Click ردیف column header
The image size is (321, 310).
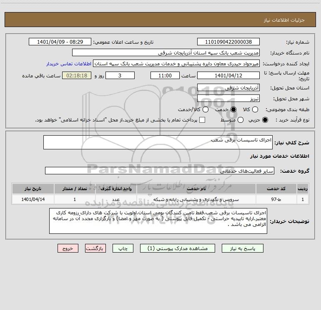click(x=303, y=188)
